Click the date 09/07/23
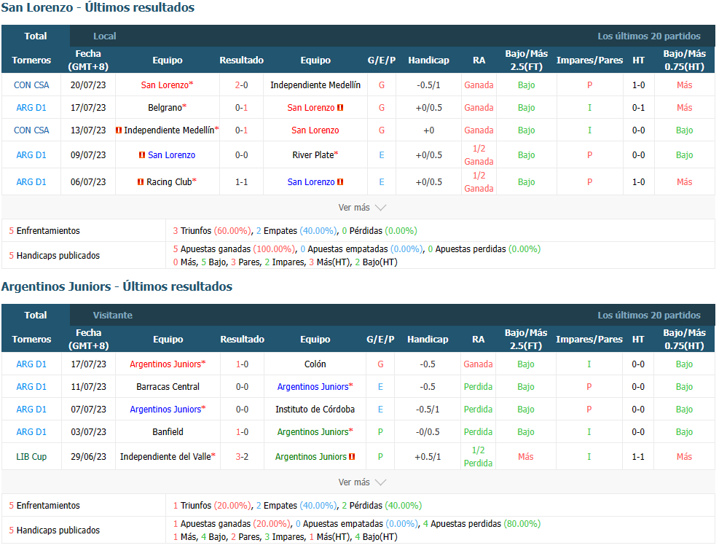Screen dimensions: 719x548 click(x=88, y=155)
